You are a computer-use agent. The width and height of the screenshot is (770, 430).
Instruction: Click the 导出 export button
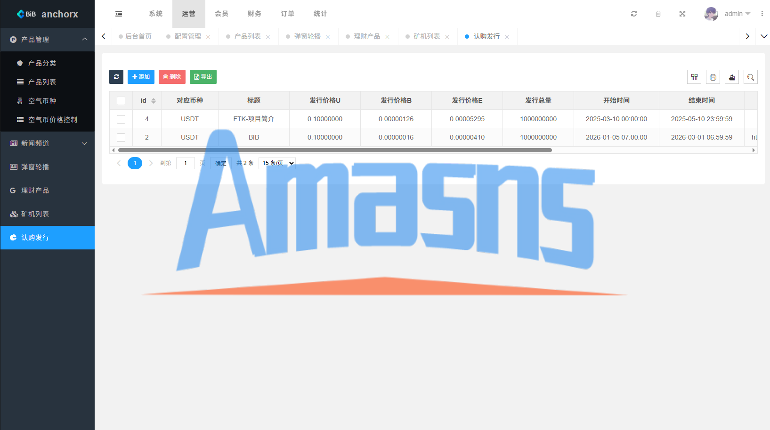(x=203, y=77)
